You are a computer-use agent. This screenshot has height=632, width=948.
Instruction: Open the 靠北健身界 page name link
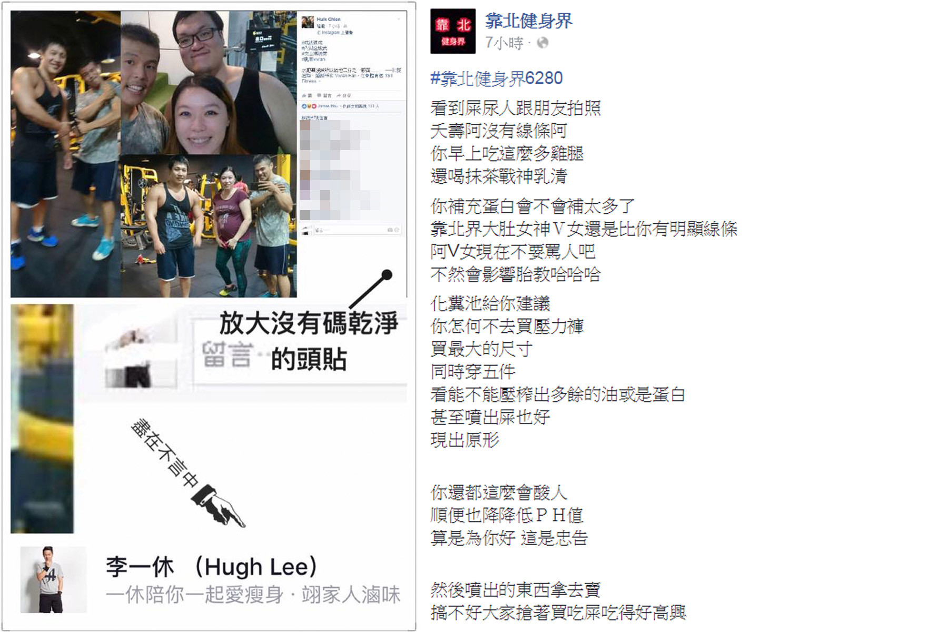click(x=528, y=21)
